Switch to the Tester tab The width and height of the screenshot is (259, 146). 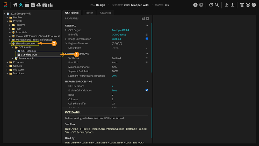click(89, 13)
